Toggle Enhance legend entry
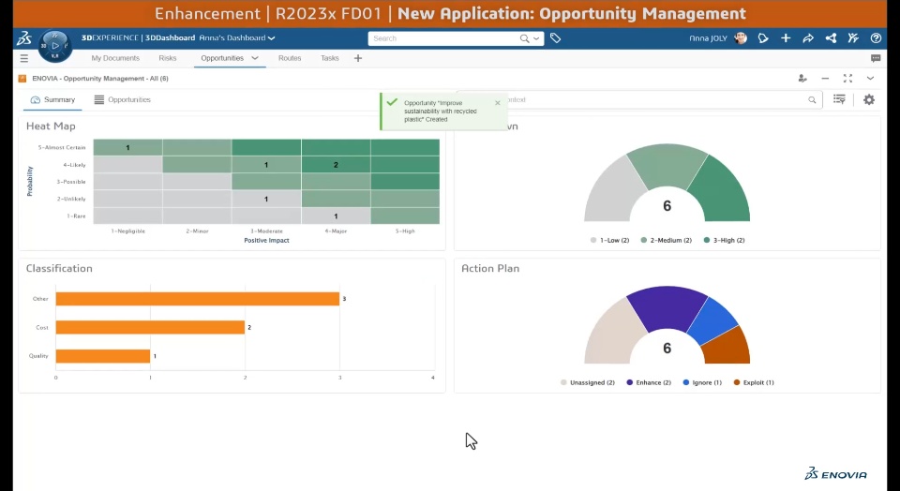 [649, 382]
